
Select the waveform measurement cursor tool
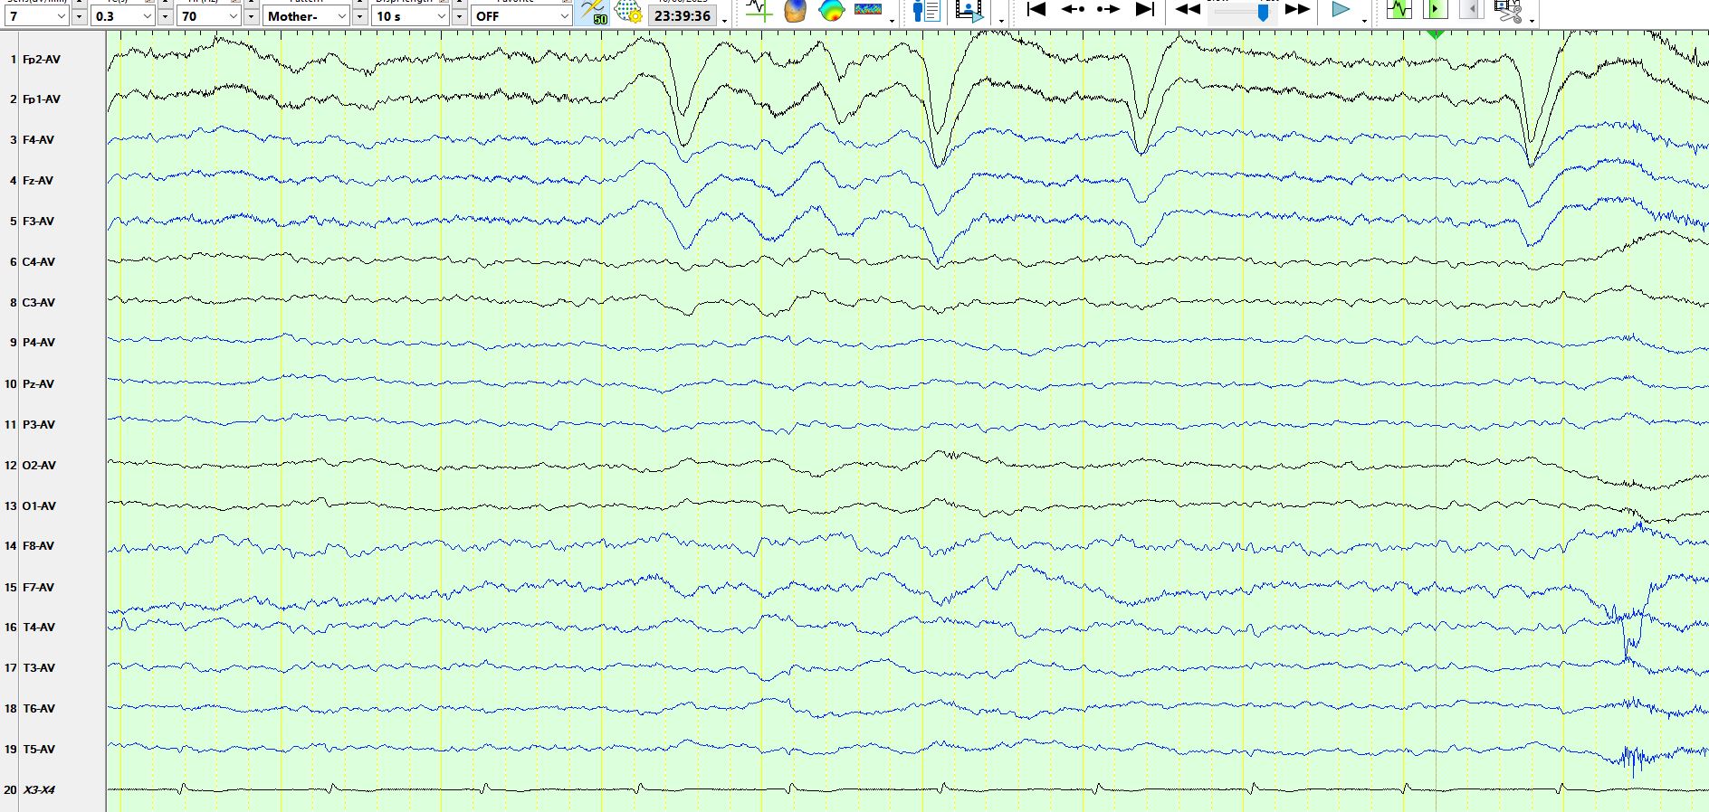coord(758,12)
